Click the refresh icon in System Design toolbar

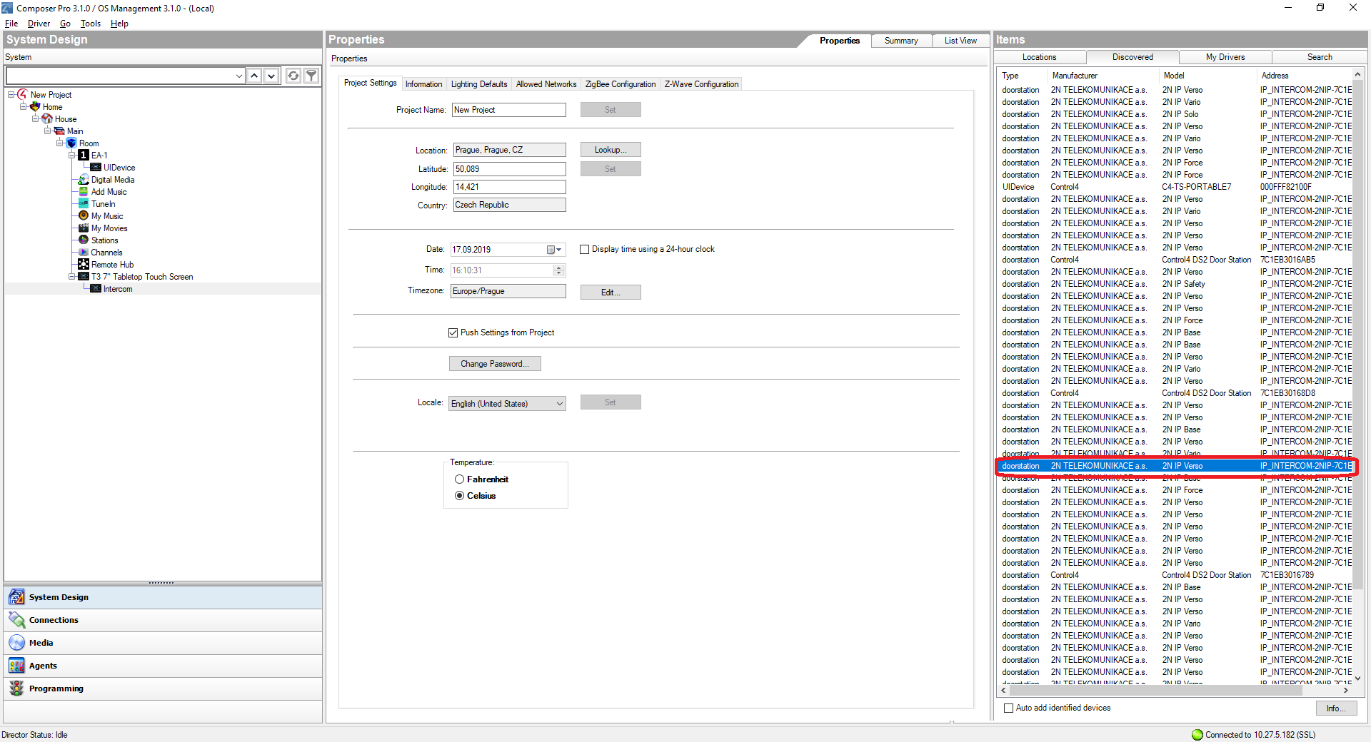(x=293, y=76)
